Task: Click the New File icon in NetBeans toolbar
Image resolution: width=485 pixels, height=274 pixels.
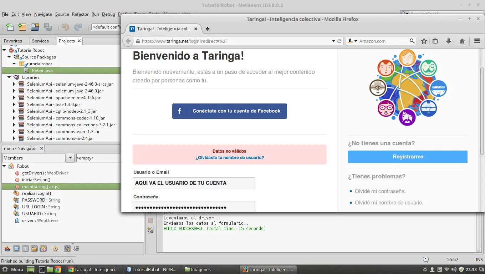Action: point(10,27)
